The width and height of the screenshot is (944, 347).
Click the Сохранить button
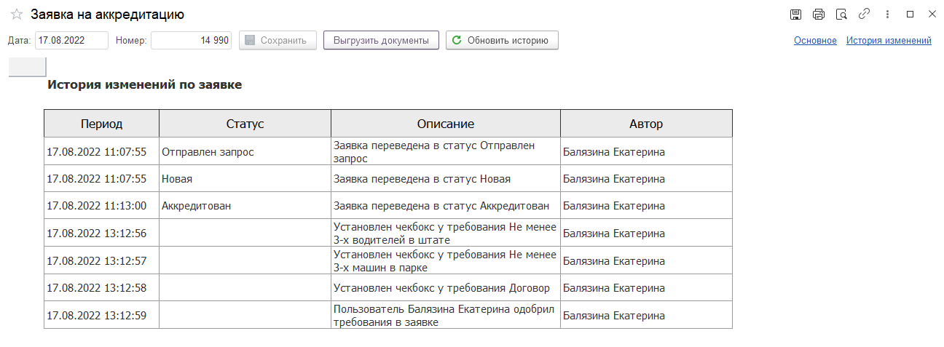point(278,40)
